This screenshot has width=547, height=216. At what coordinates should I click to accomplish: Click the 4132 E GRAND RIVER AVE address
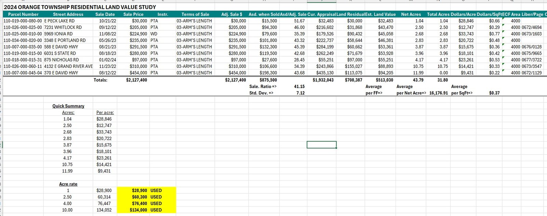point(68,66)
